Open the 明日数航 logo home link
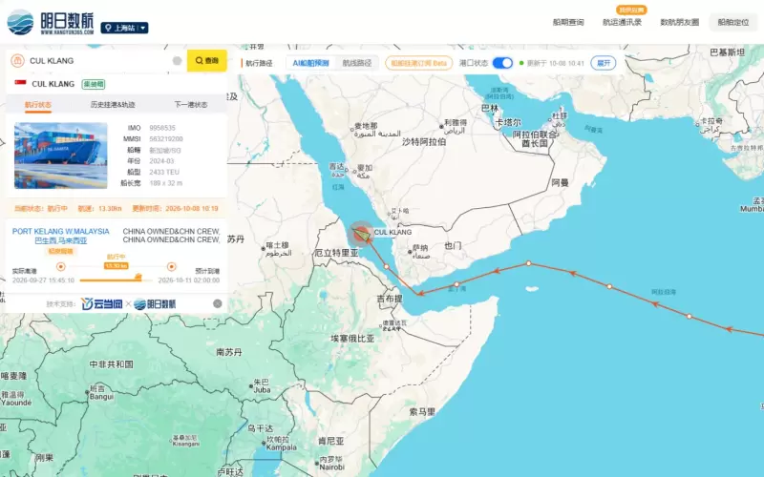 pyautogui.click(x=50, y=22)
